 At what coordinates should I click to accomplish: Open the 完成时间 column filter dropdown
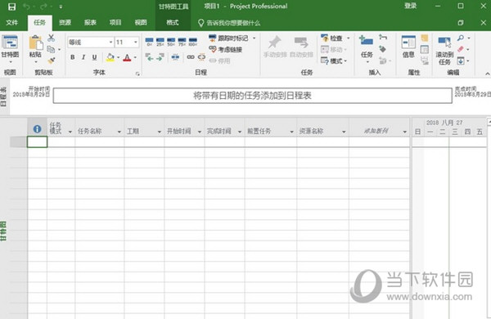[x=240, y=132]
